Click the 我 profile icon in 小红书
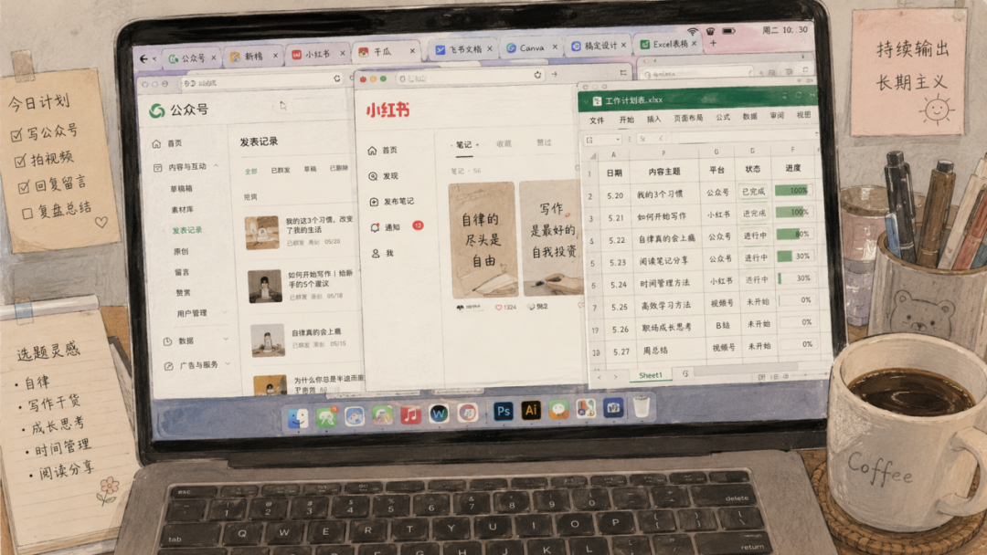The width and height of the screenshot is (987, 555). point(376,253)
